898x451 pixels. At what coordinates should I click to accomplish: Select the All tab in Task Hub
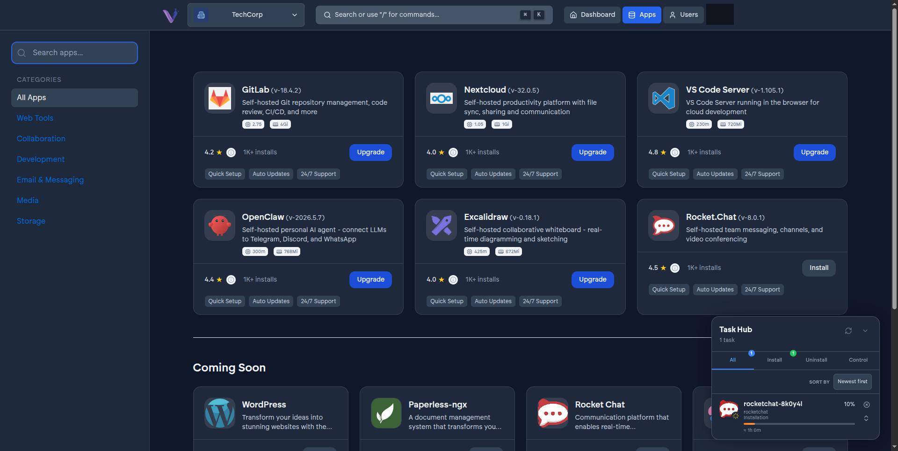(x=733, y=360)
